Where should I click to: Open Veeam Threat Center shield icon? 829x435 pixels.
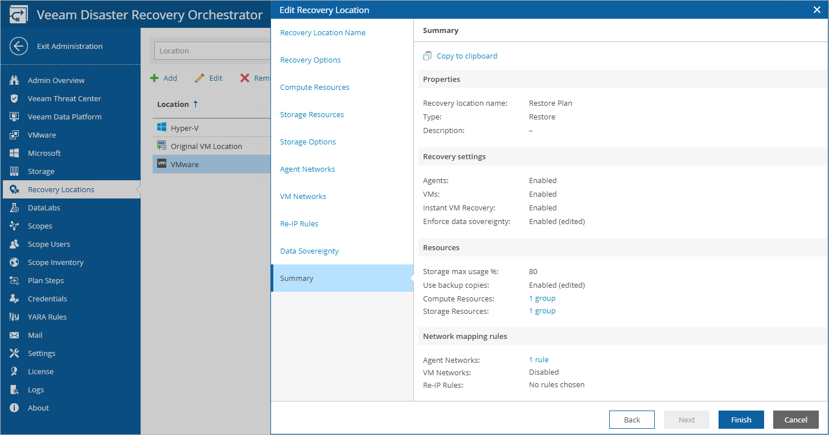(15, 98)
